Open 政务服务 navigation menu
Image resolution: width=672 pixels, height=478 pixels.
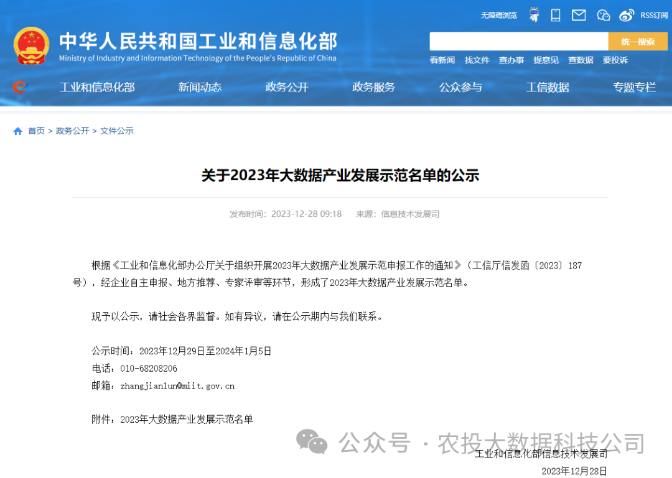pos(374,88)
